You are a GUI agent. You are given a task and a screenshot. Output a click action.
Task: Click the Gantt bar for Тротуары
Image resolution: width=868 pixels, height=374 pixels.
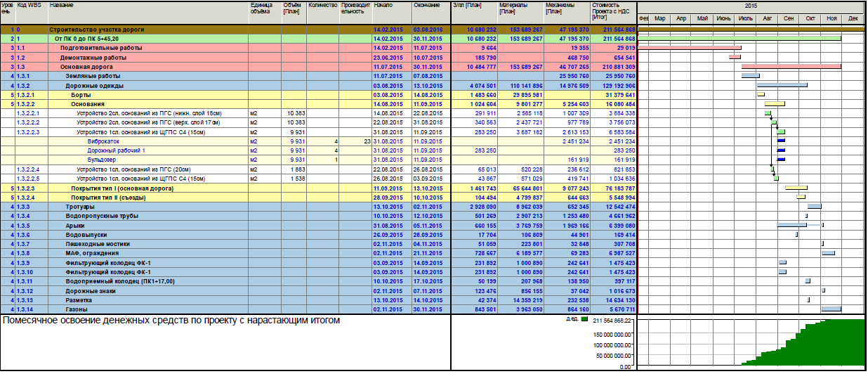click(814, 207)
